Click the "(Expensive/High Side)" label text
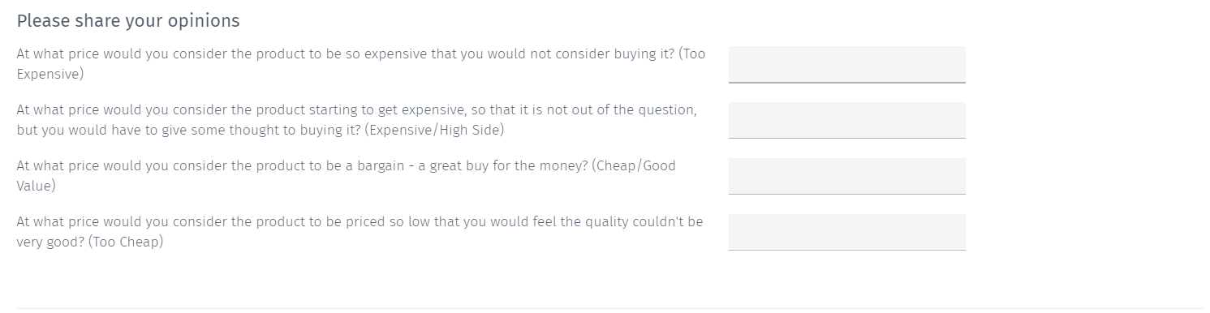 (x=434, y=130)
